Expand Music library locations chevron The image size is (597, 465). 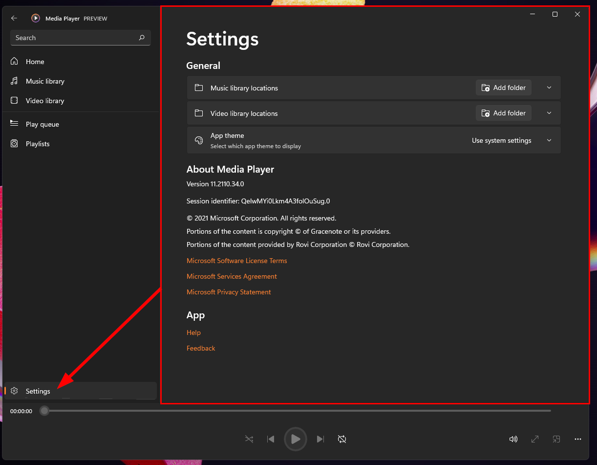click(x=549, y=88)
